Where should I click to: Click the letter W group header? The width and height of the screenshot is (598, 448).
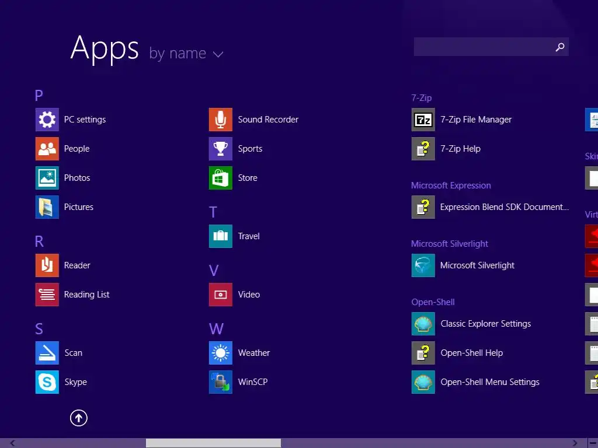click(x=216, y=329)
